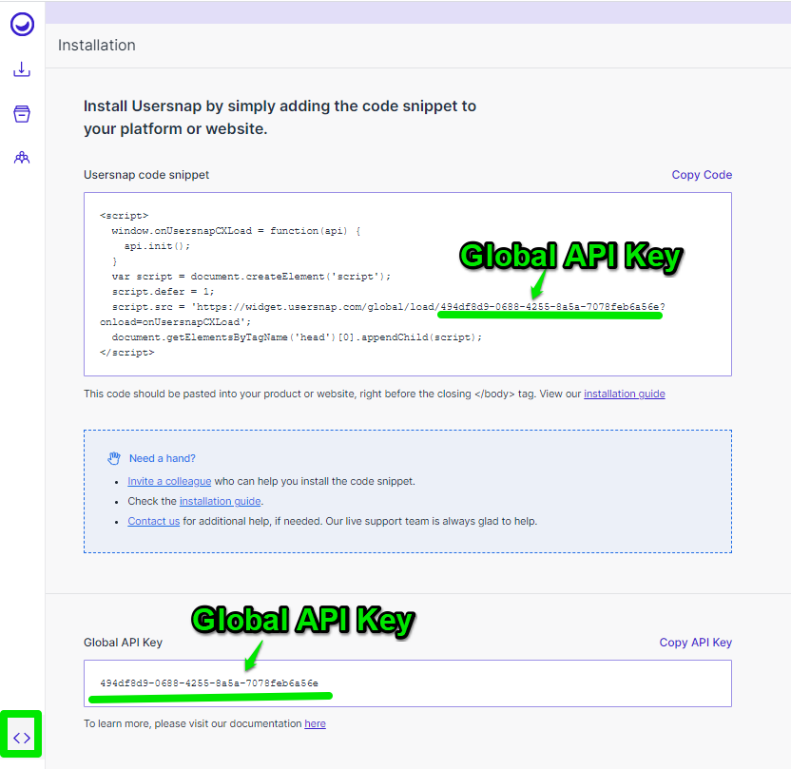791x769 pixels.
Task: Click the window.onUsersnapCXLoad line
Action: click(x=236, y=231)
